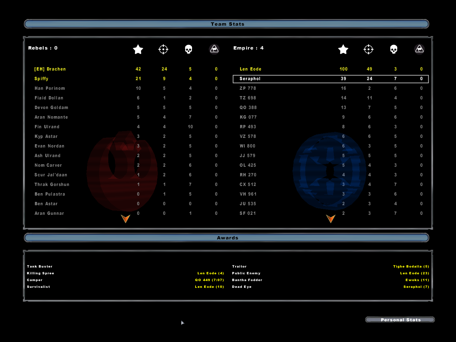Click Camper award winner QO 449 (7:07)
The image size is (456, 342).
tap(209, 280)
